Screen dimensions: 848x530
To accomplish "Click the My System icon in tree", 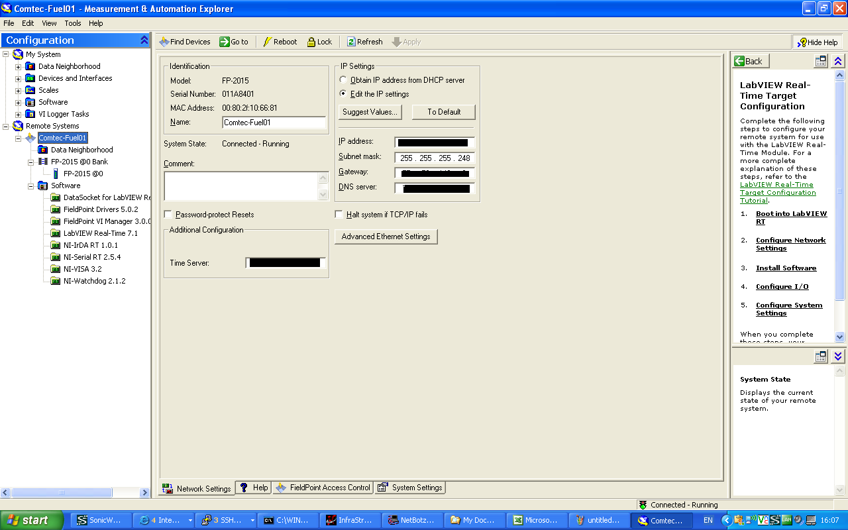I will [18, 54].
